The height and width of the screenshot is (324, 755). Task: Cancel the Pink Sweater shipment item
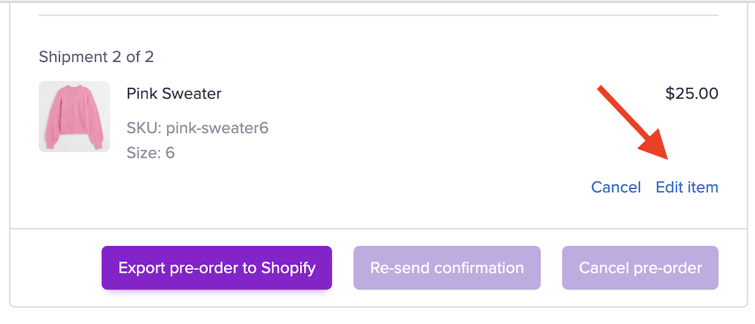click(616, 187)
